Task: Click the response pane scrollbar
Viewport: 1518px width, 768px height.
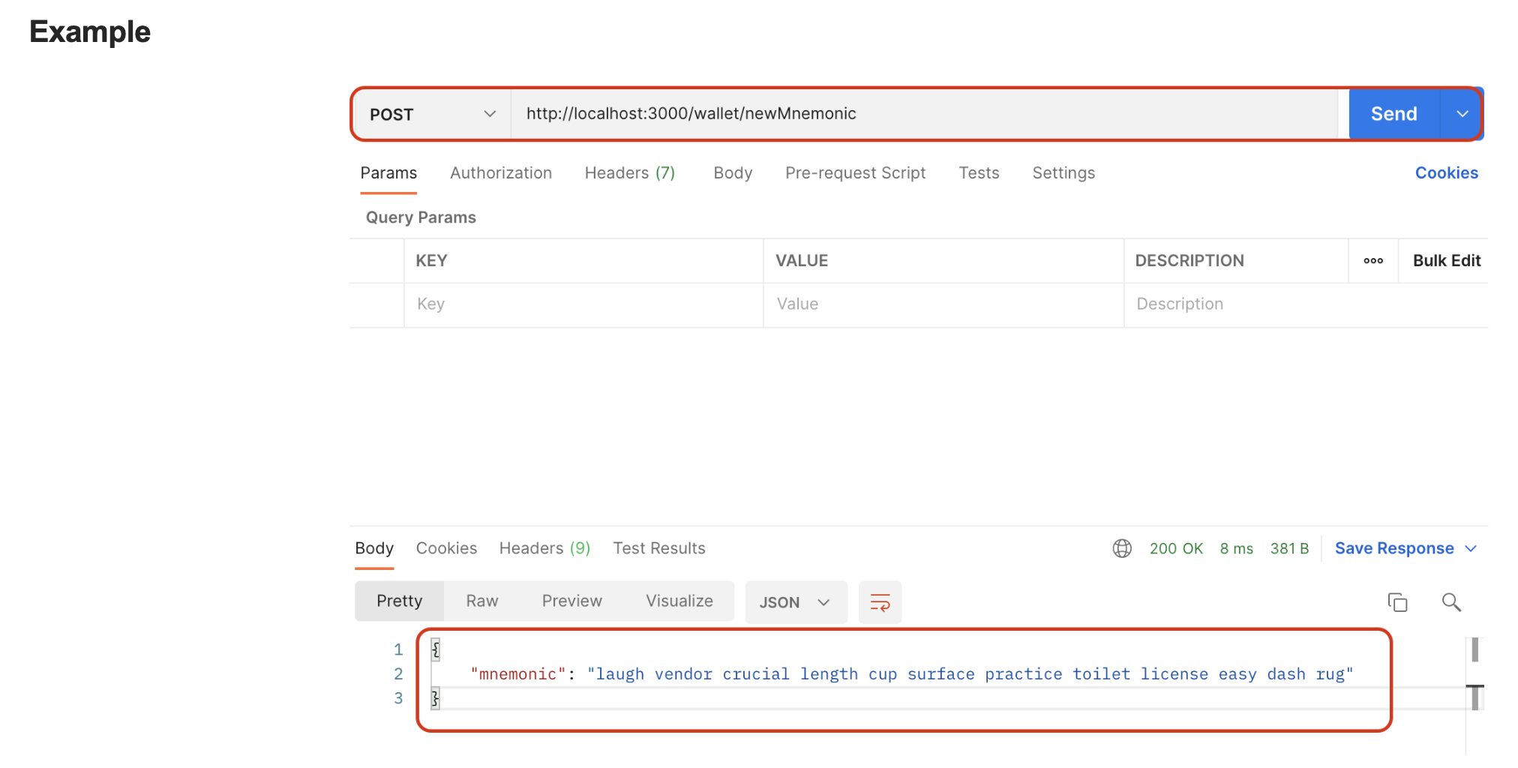Action: (x=1474, y=650)
